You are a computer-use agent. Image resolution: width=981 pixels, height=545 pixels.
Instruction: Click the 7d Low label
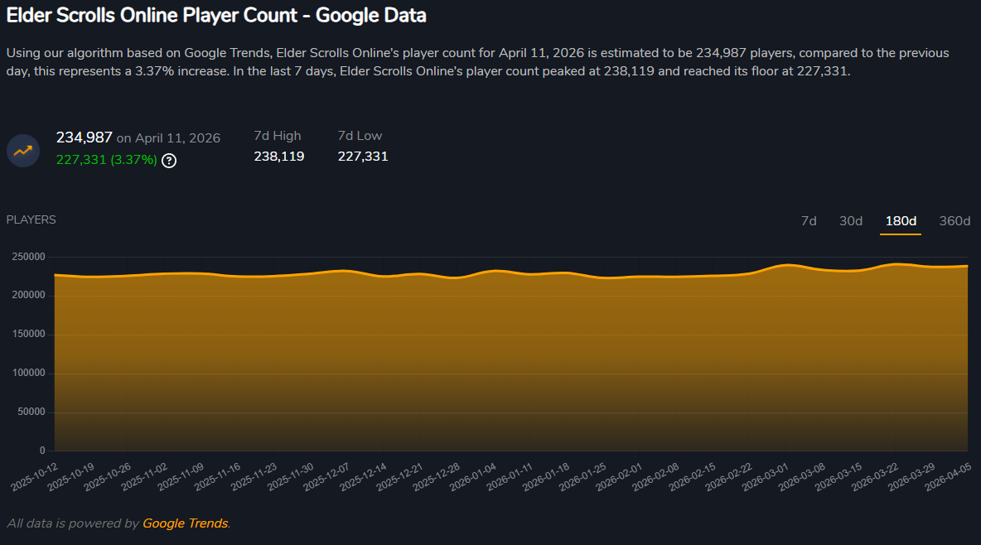(x=360, y=136)
